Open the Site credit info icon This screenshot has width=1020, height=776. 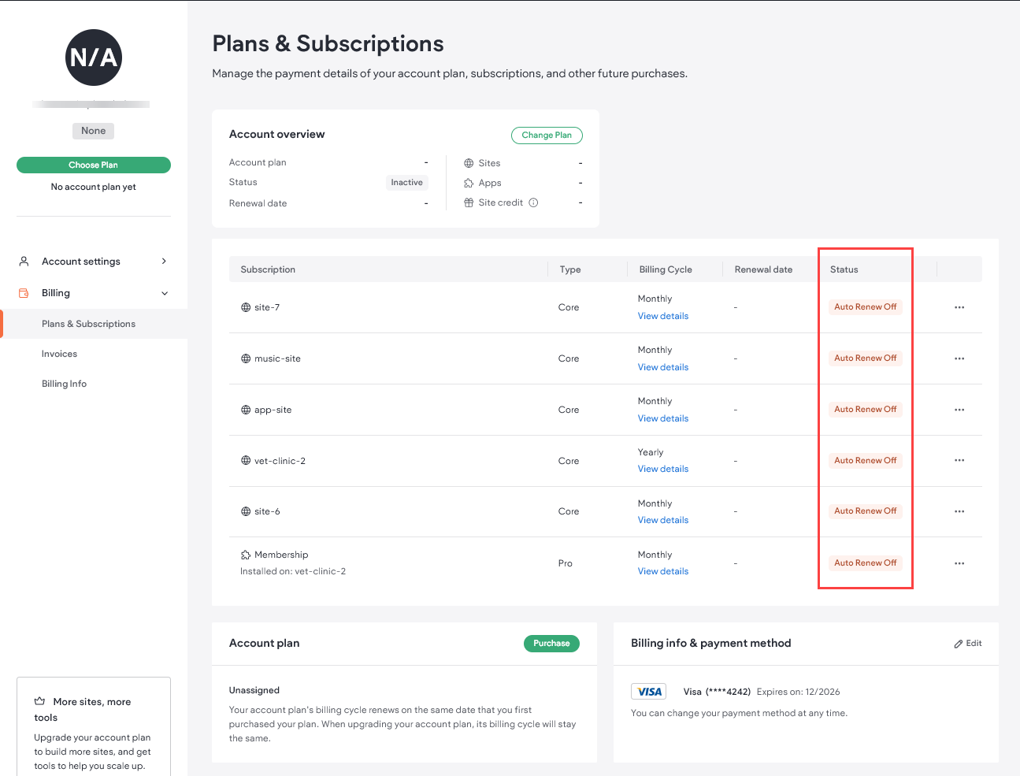point(534,202)
